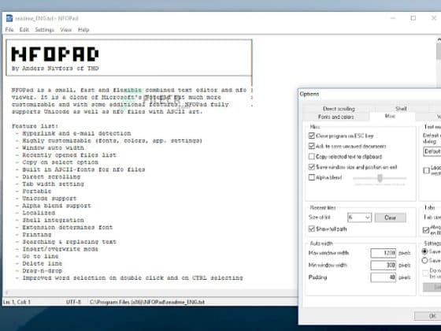Click 'By Anders Nivfors of THD' text
This screenshot has width=441, height=331.
click(55, 69)
